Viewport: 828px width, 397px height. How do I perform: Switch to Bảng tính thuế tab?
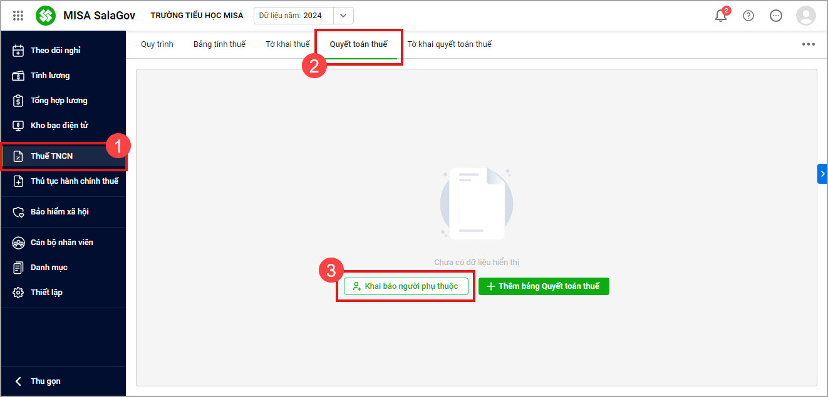[219, 44]
